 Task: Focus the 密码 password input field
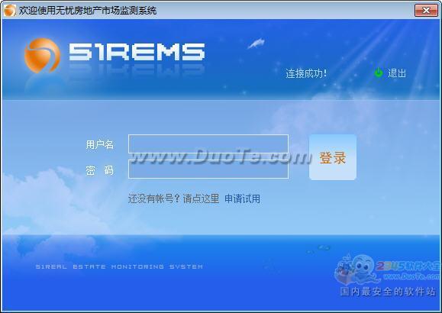[x=208, y=169]
